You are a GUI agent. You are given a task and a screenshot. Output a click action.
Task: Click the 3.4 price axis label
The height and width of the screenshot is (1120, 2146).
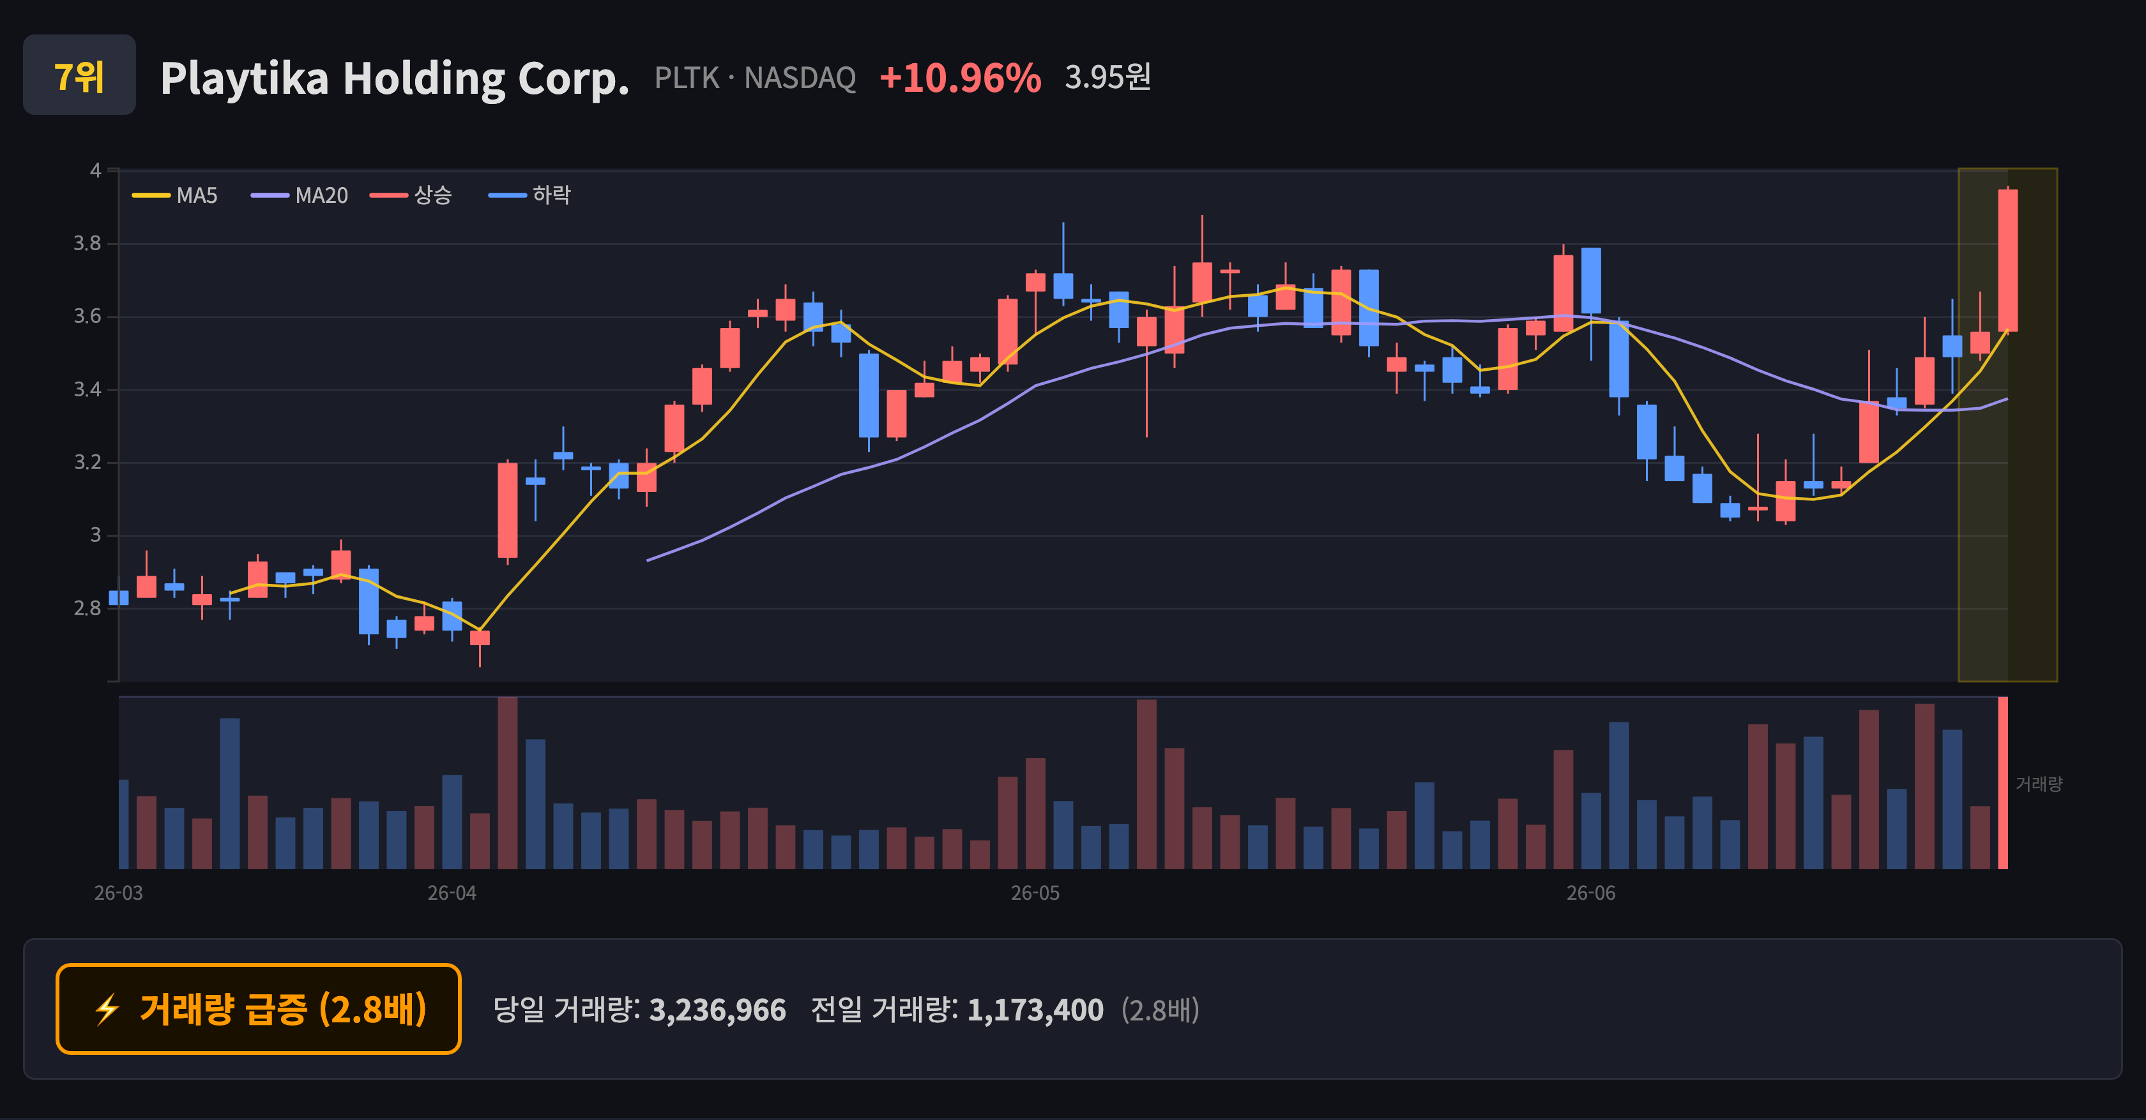pyautogui.click(x=88, y=389)
